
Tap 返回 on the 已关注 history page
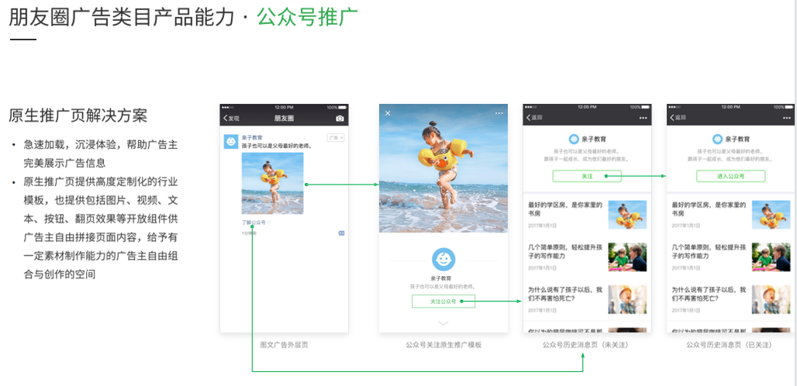(678, 117)
